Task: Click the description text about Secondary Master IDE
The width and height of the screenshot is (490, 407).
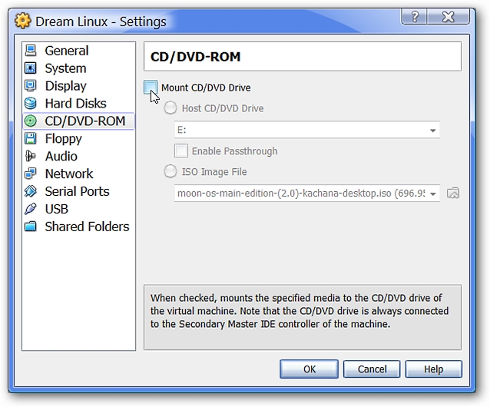Action: [x=299, y=311]
